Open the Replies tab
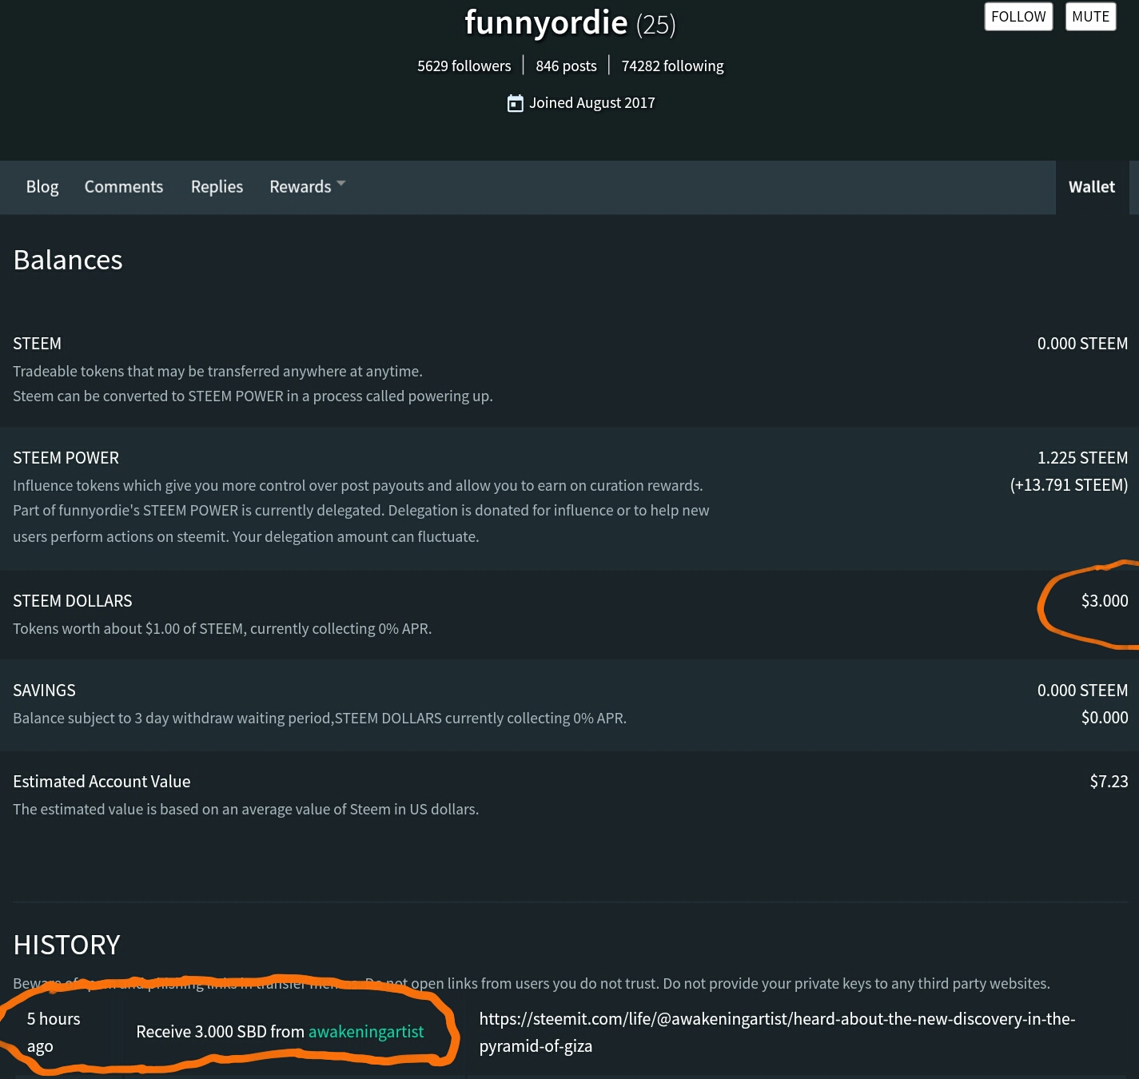1139x1079 pixels. click(x=217, y=187)
